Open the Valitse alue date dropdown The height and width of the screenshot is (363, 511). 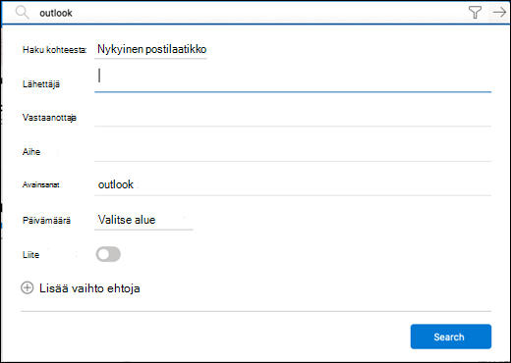pos(143,220)
